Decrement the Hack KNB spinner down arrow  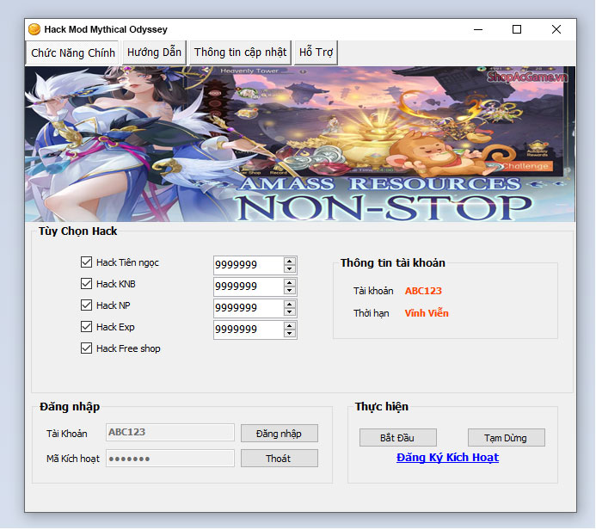(290, 291)
